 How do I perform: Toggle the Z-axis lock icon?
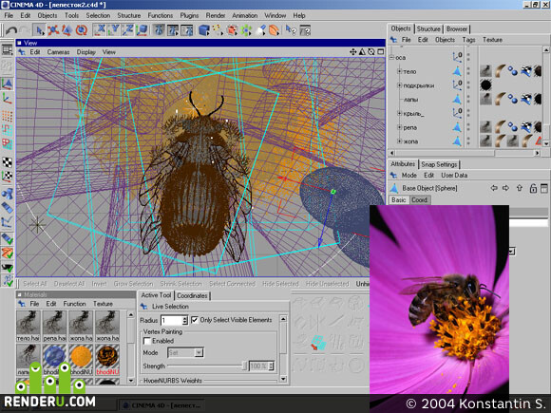pyautogui.click(x=128, y=30)
